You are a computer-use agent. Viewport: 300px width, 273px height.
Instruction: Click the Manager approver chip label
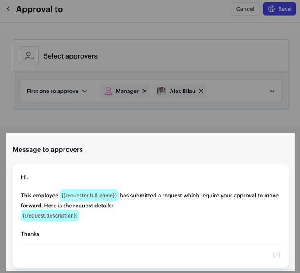click(x=127, y=91)
